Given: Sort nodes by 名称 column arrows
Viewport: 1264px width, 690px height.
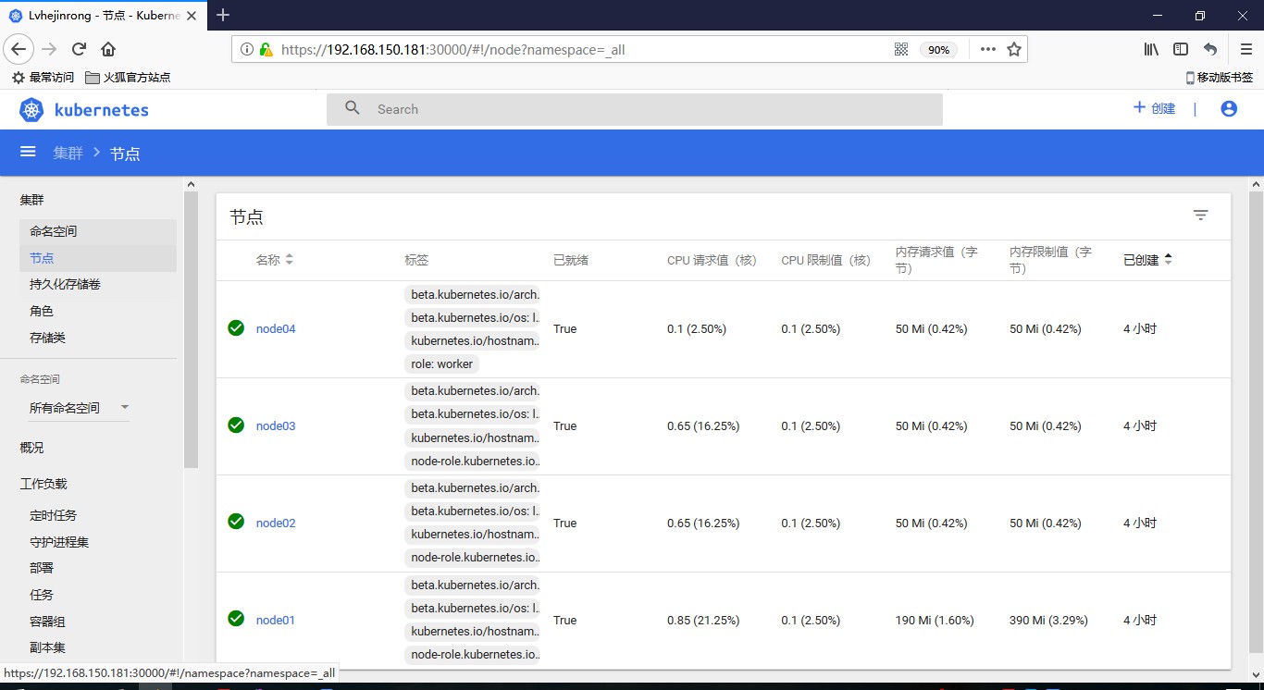Looking at the screenshot, I should pyautogui.click(x=289, y=260).
